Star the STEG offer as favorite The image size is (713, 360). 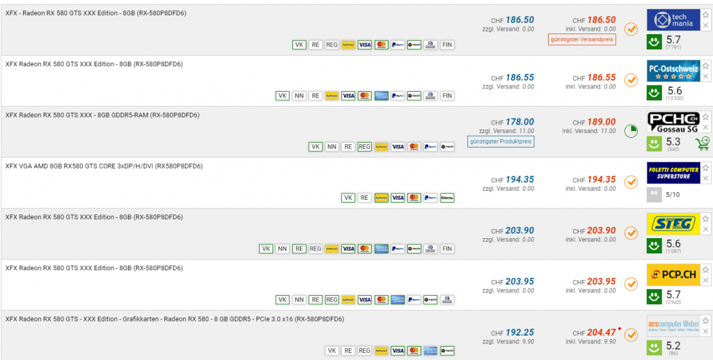705,217
